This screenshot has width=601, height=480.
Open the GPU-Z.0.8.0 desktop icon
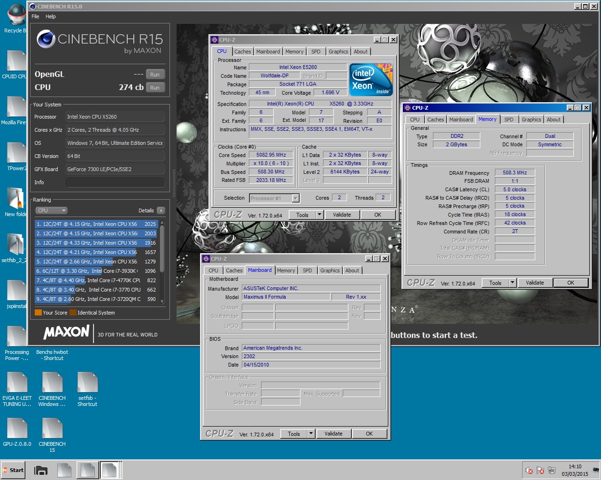pyautogui.click(x=17, y=432)
